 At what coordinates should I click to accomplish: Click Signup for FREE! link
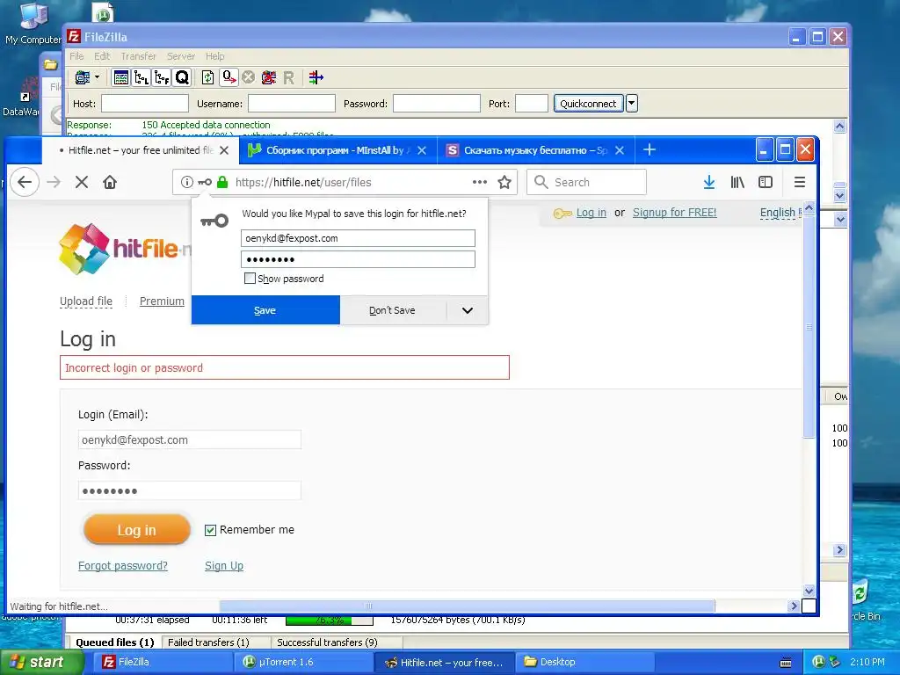[674, 213]
